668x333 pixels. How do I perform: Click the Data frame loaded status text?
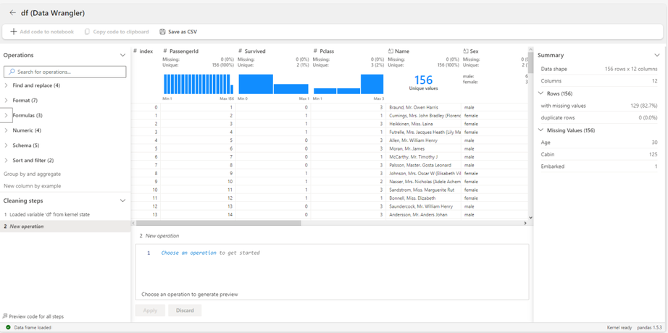pos(33,328)
